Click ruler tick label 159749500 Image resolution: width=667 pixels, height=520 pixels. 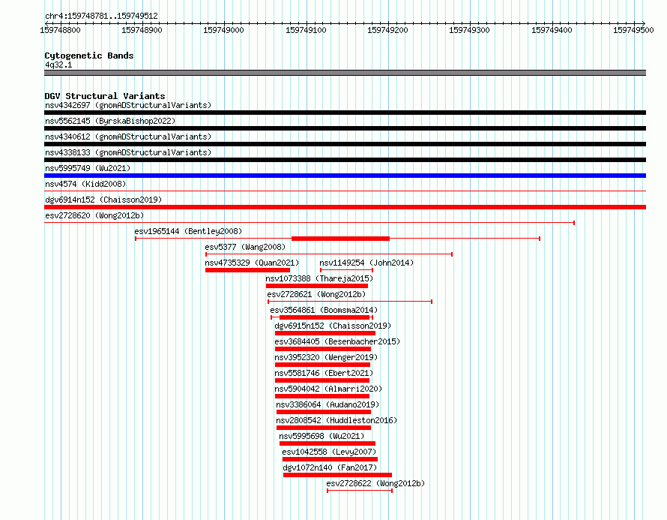[x=633, y=30]
